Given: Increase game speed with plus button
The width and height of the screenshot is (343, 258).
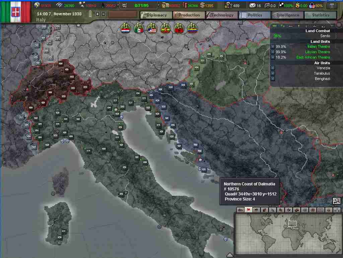Looking at the screenshot, I should 97,14.
